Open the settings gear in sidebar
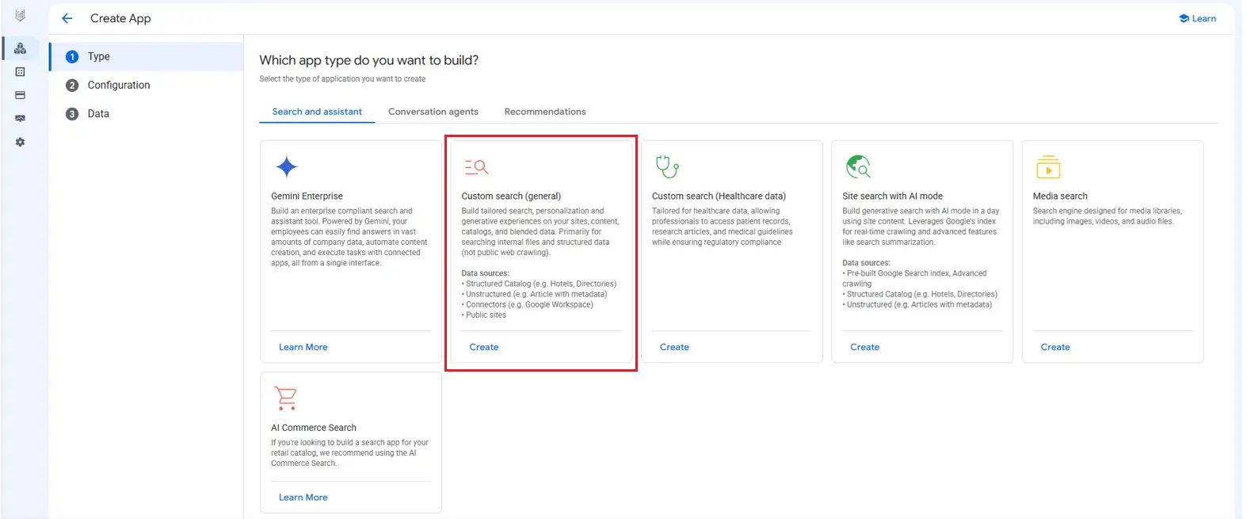1247x519 pixels. tap(21, 142)
